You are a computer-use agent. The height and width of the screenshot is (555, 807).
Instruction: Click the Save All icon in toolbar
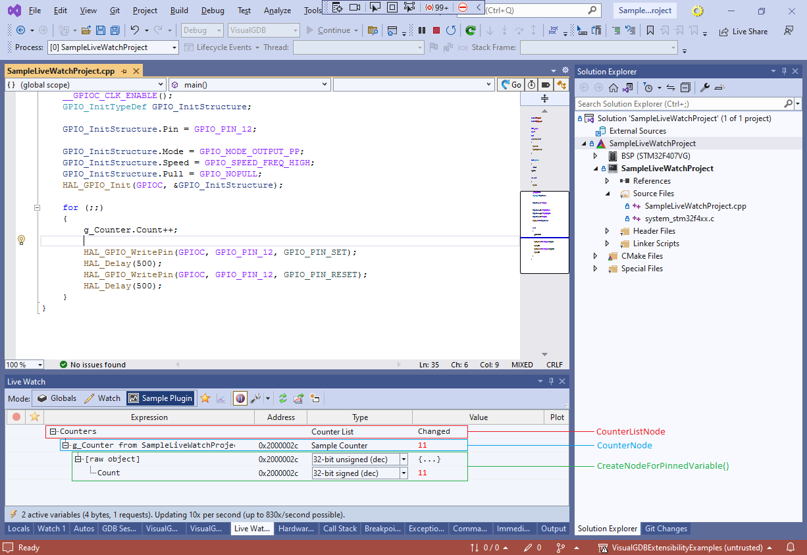tap(115, 30)
